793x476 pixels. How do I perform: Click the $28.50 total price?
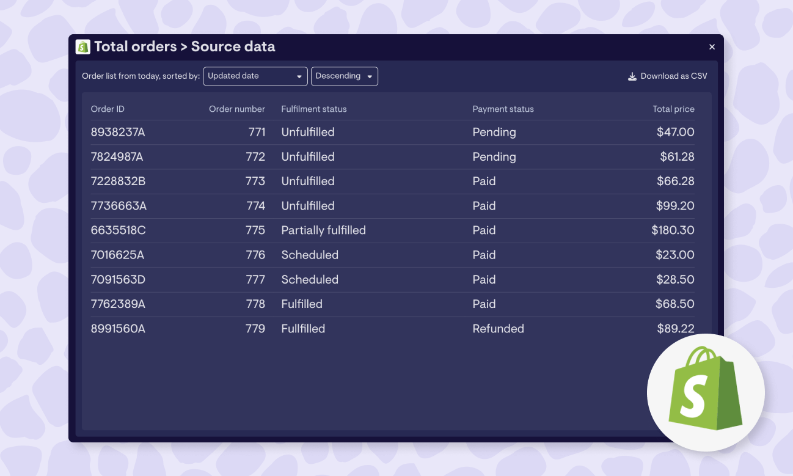(x=675, y=279)
